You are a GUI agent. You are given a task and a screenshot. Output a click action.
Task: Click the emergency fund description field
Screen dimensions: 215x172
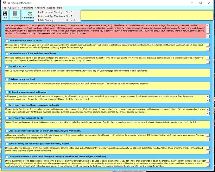(x=107, y=86)
